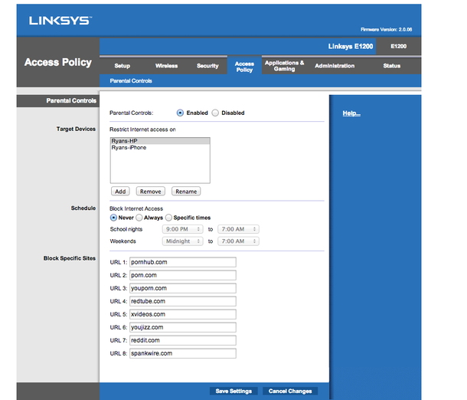Image resolution: width=467 pixels, height=400 pixels.
Task: Expand the Weekends end time dropdown
Action: (x=238, y=241)
